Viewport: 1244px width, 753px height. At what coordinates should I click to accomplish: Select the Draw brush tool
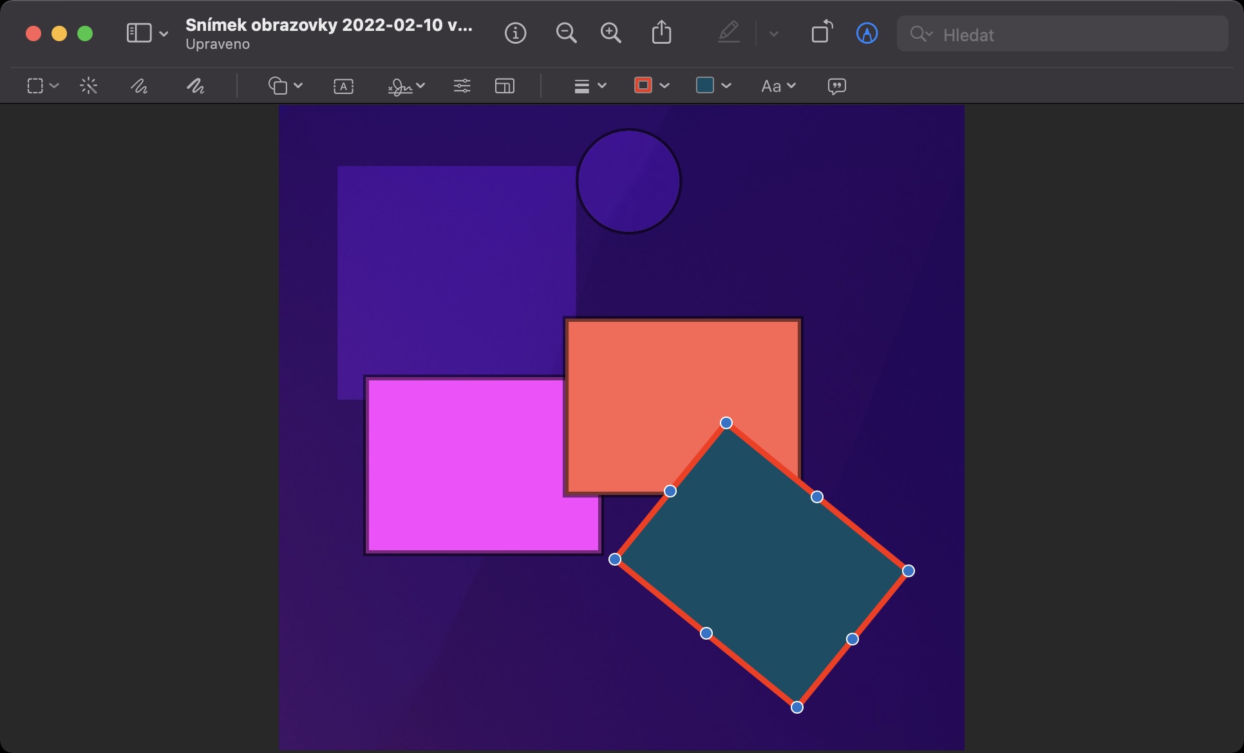tap(195, 86)
